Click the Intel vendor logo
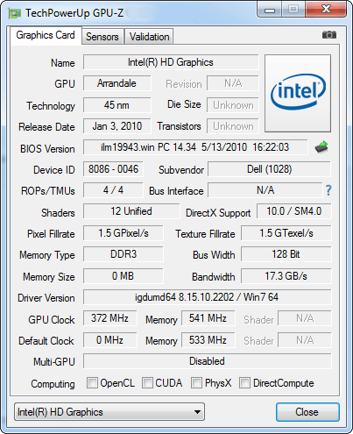This screenshot has height=434, width=353. (298, 93)
